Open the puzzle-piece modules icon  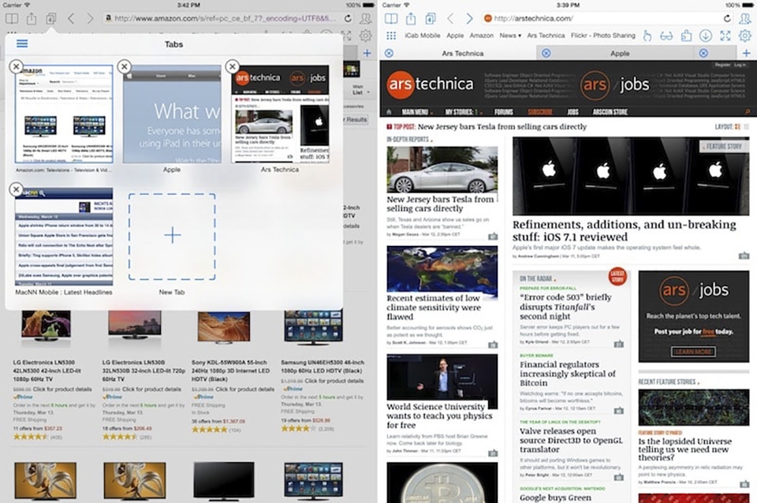686,35
